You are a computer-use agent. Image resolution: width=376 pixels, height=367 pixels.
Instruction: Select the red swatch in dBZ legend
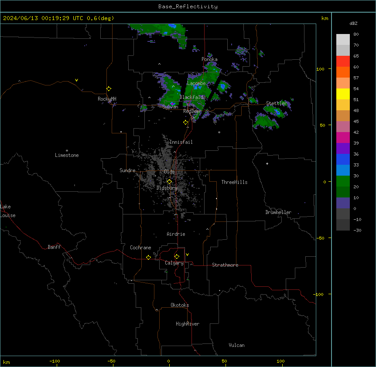coord(343,61)
